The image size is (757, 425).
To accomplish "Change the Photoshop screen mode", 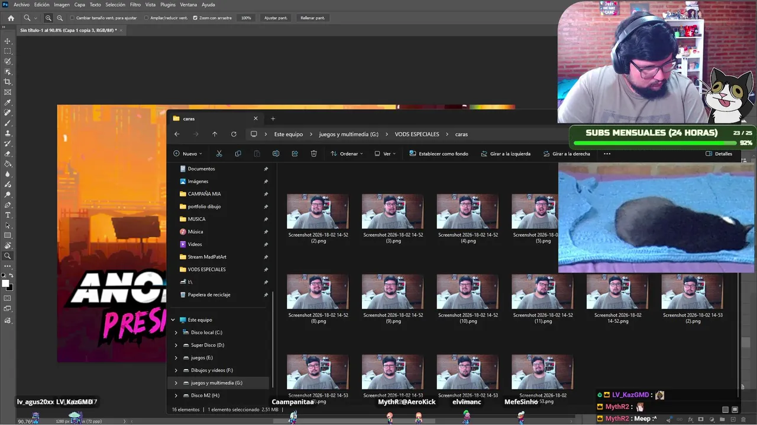I will click(8, 309).
